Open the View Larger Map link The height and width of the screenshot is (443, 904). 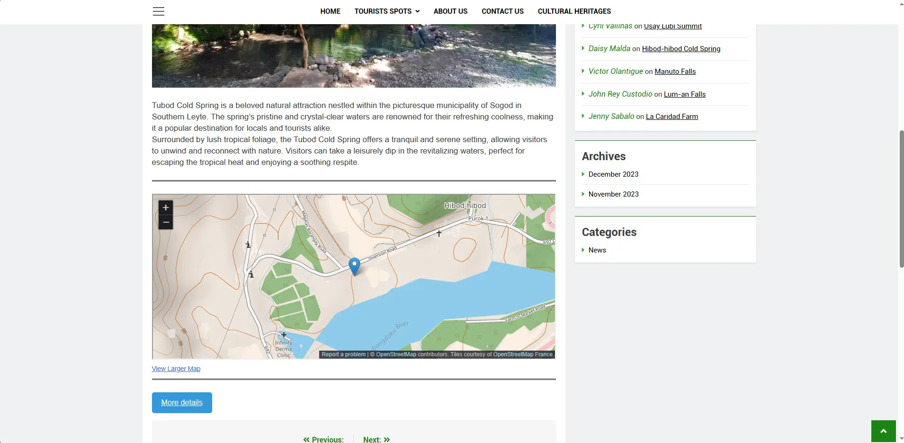[x=176, y=369]
